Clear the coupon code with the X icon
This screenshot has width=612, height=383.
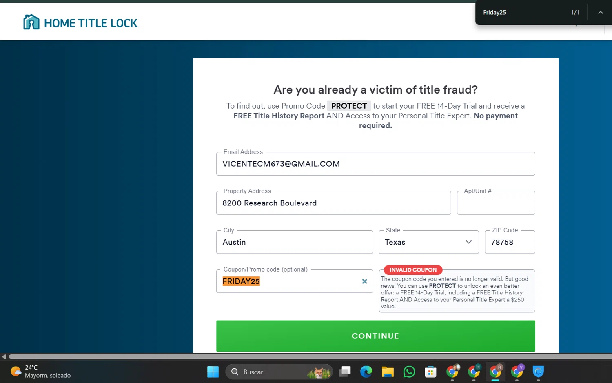(364, 281)
